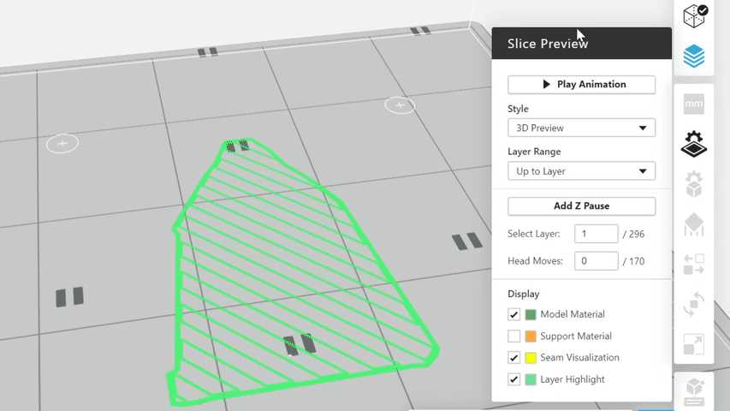Click the greyed move-objects arrows icon
This screenshot has height=411, width=730.
click(694, 265)
